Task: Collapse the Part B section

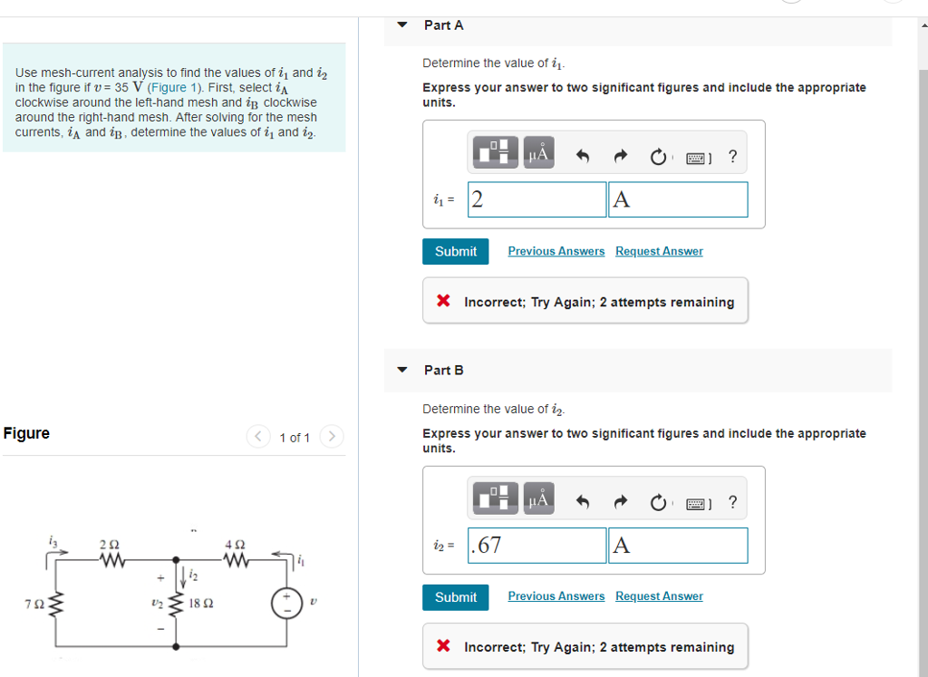Action: (x=401, y=370)
